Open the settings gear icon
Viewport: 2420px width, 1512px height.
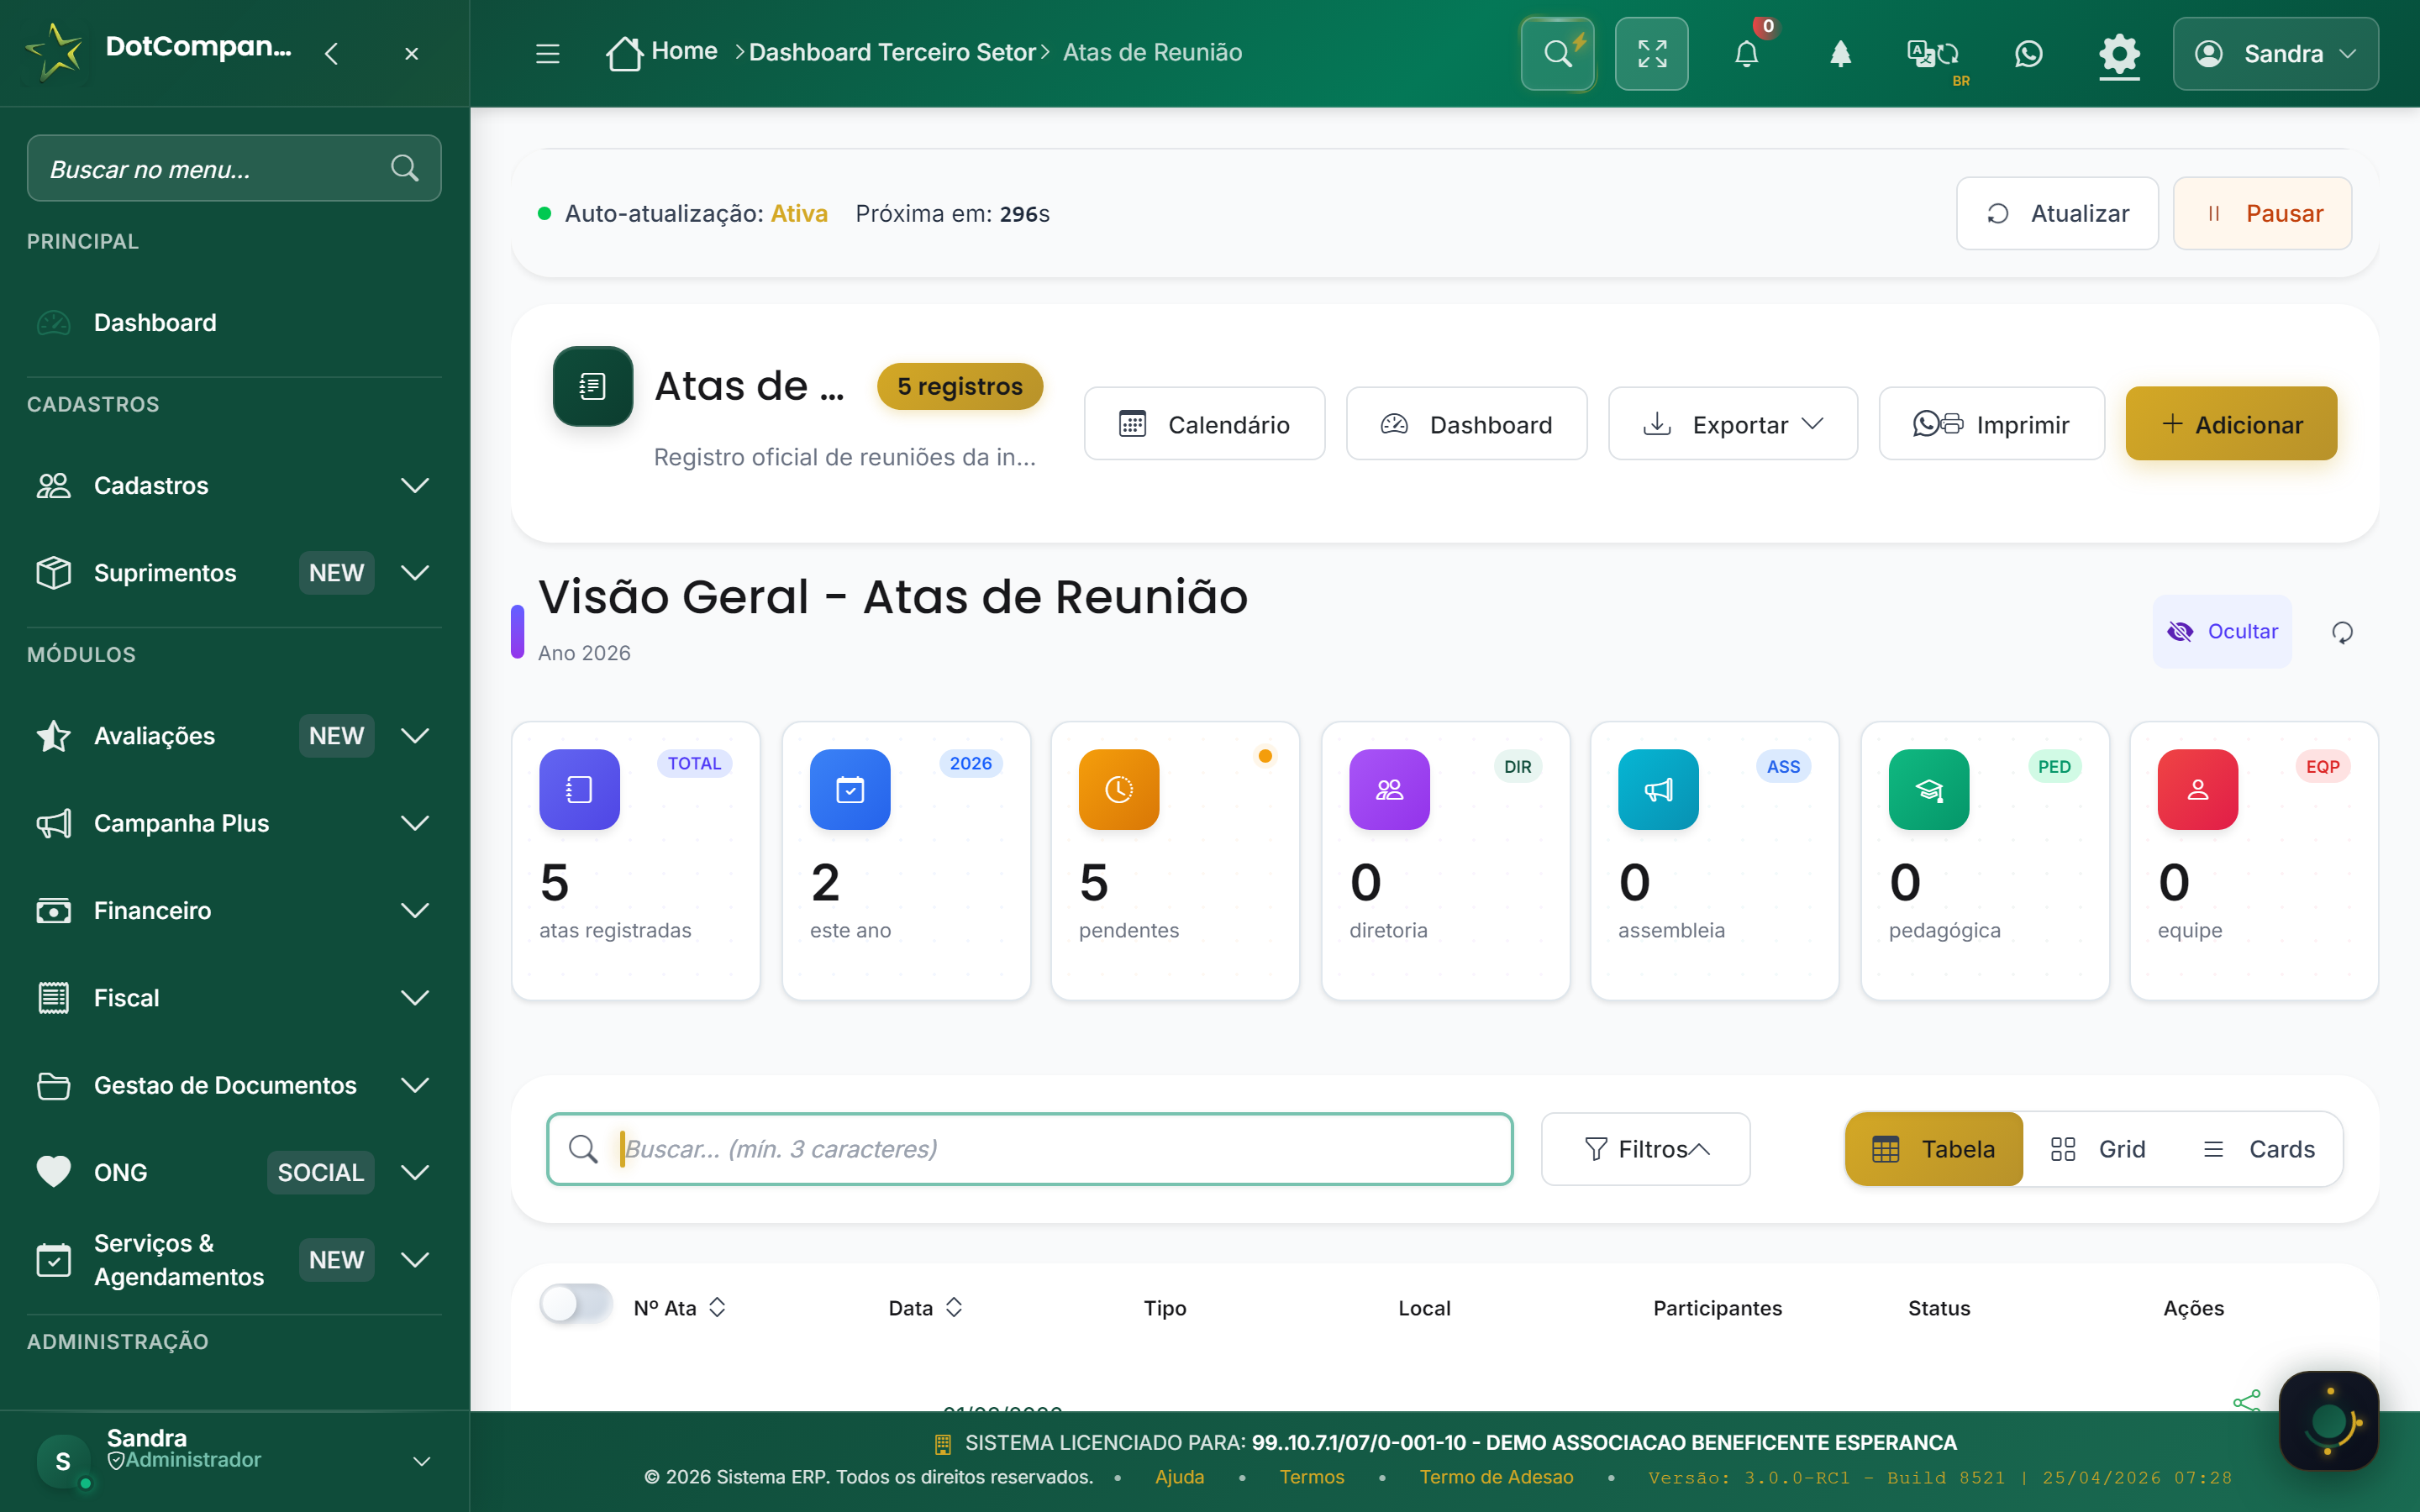click(2119, 53)
